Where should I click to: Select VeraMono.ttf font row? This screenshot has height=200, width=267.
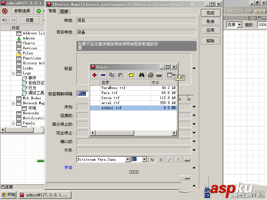tap(133, 88)
